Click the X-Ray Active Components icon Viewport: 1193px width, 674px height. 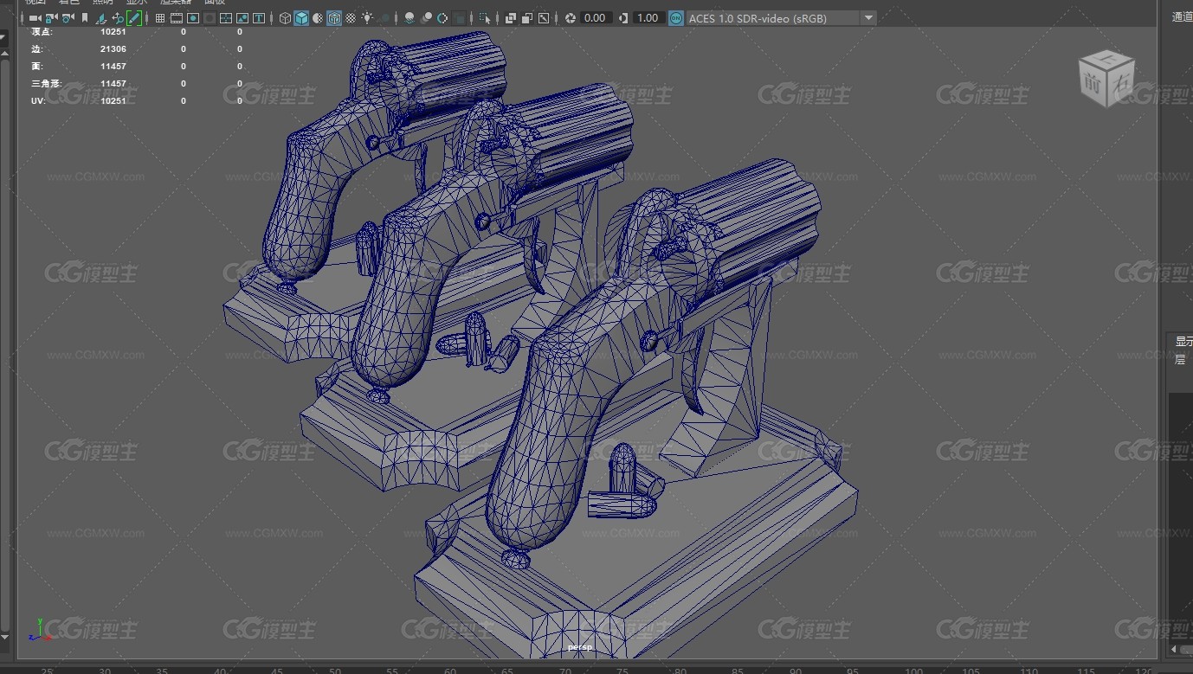[x=526, y=17]
